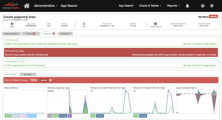This screenshot has width=222, height=120.
Task: Click the info icon beside severe
Action: click(51, 80)
